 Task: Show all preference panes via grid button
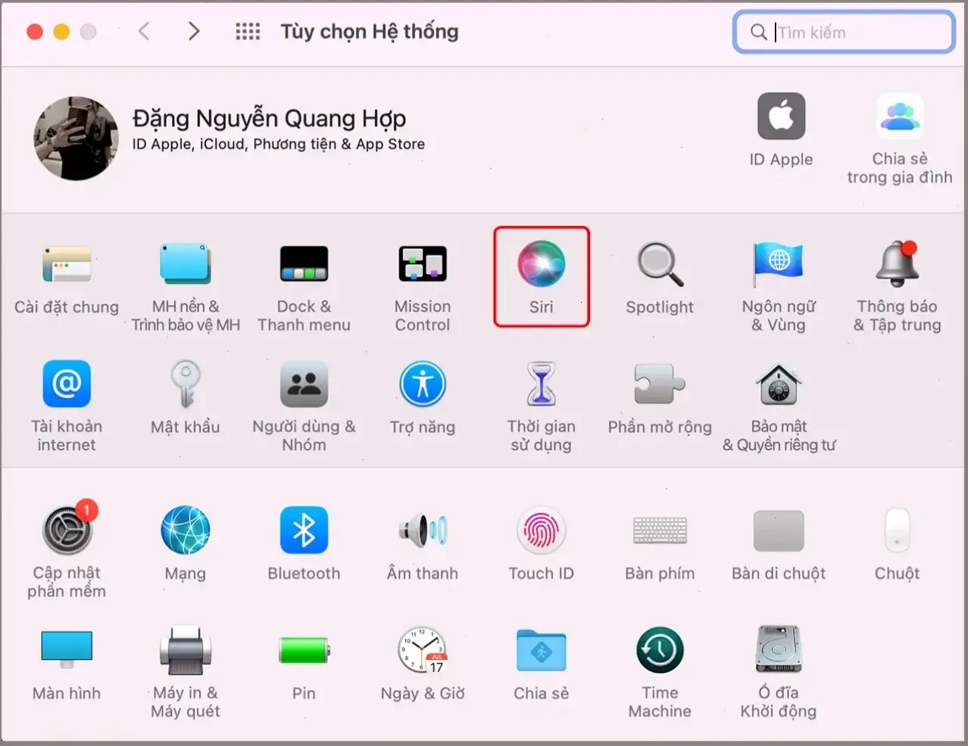247,31
